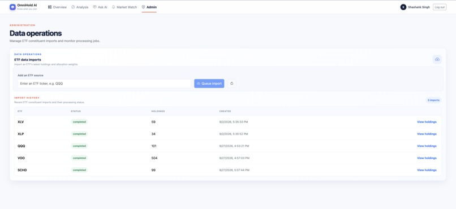
Task: Click the Queue import button
Action: point(209,83)
